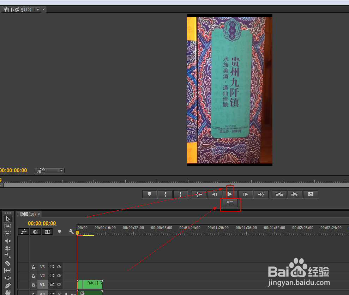Open the 适合 zoom level dropdown
Screen dimensions: 349x295
[49, 170]
